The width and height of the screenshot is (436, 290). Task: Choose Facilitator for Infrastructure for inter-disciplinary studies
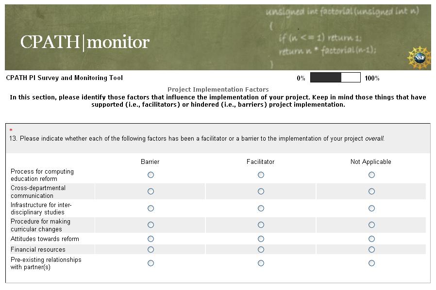coord(261,208)
